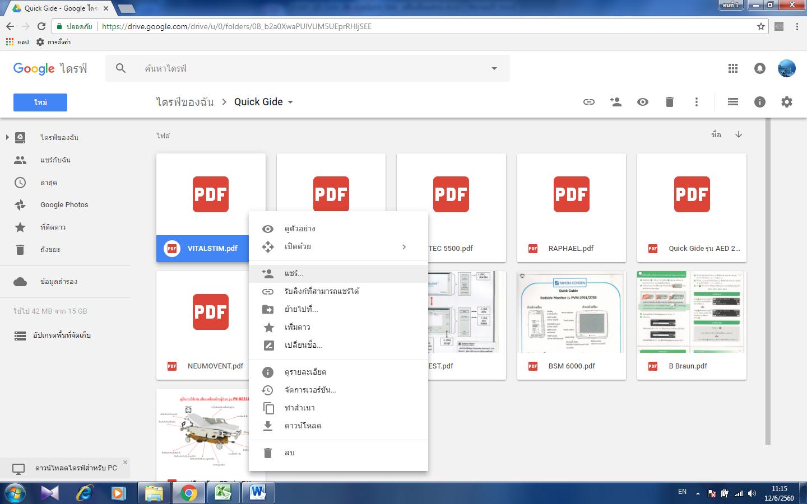Click the get shareable link icon in toolbar
The image size is (807, 504).
point(588,102)
